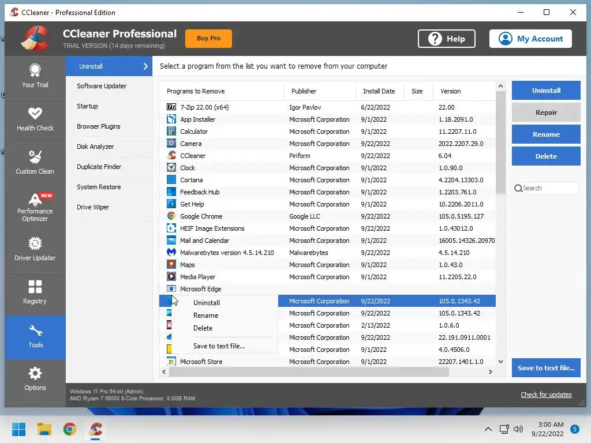Sort by Size column header
591x443 pixels.
[x=419, y=91]
